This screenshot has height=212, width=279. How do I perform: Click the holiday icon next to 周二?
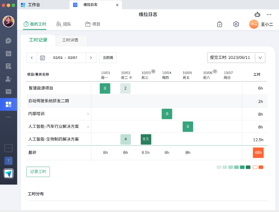coord(131,78)
